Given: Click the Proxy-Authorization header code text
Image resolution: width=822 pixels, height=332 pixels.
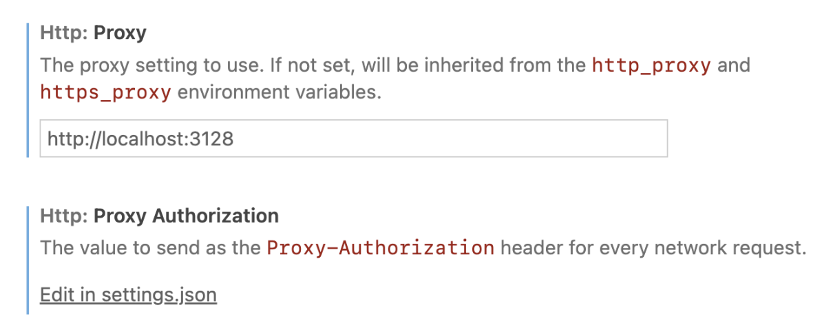Looking at the screenshot, I should click(x=380, y=248).
